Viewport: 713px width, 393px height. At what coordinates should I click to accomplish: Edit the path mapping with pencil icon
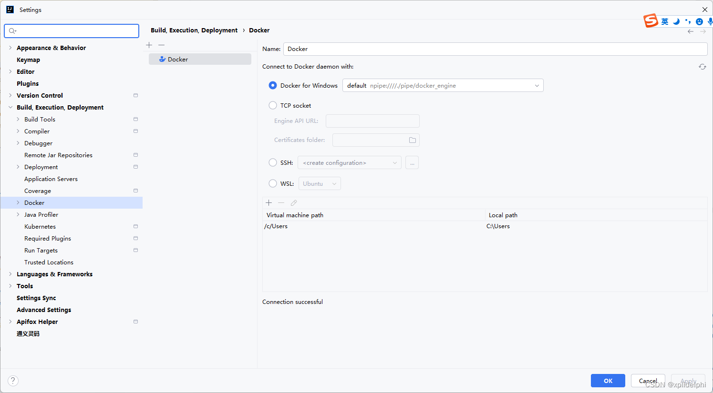[294, 203]
